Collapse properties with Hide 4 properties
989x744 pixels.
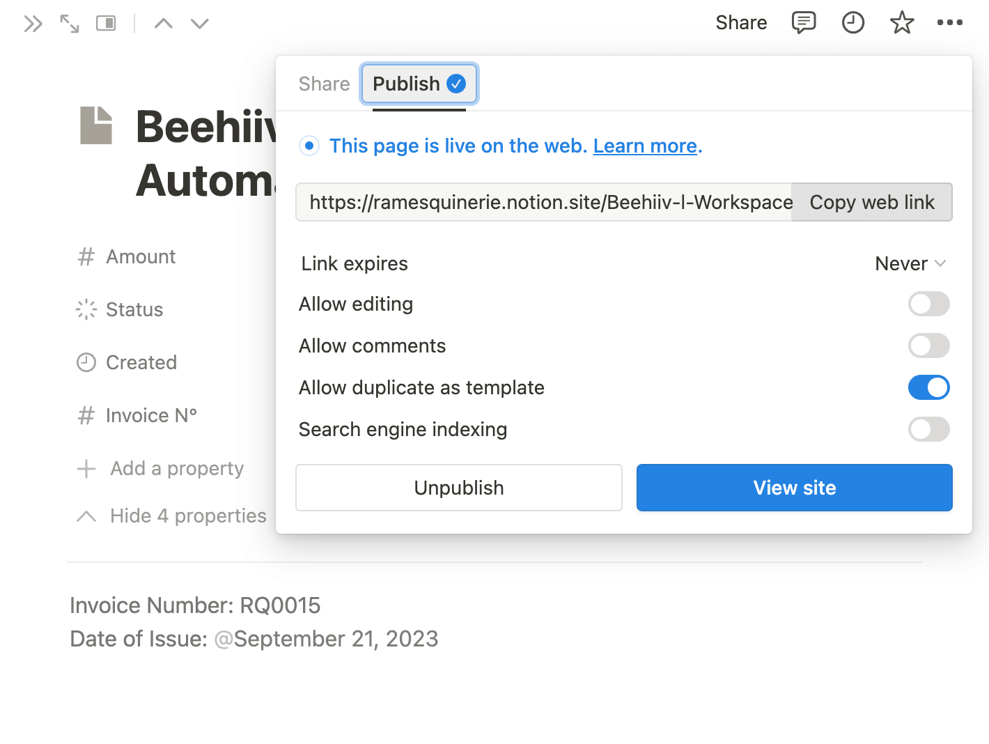click(171, 516)
